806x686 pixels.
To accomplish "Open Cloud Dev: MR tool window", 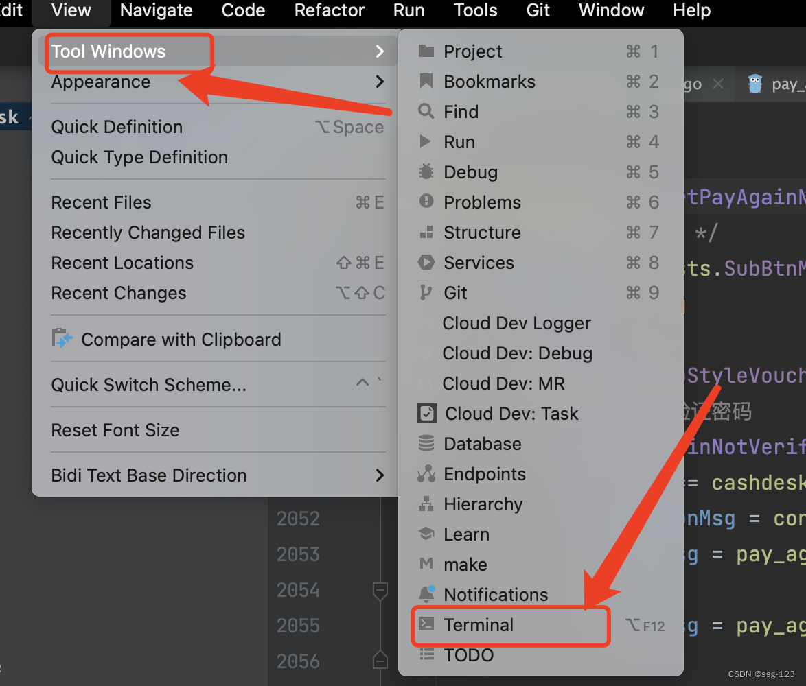I will pos(541,383).
